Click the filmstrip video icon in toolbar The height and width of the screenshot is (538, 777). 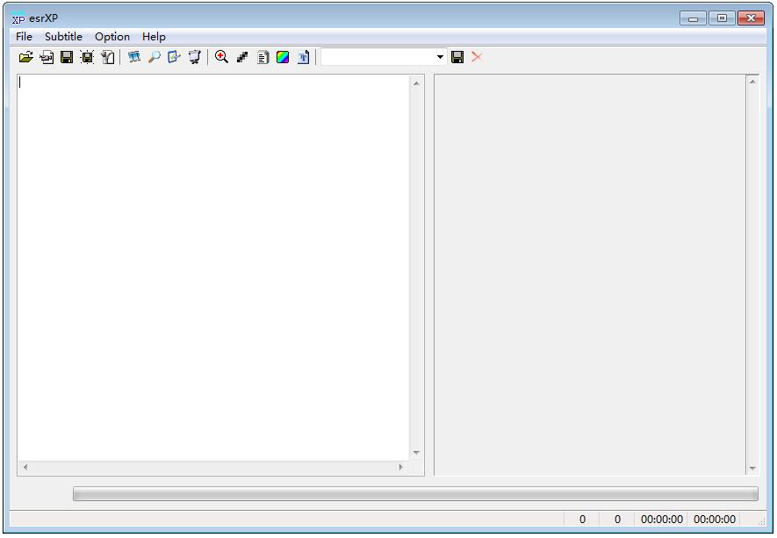click(x=134, y=57)
